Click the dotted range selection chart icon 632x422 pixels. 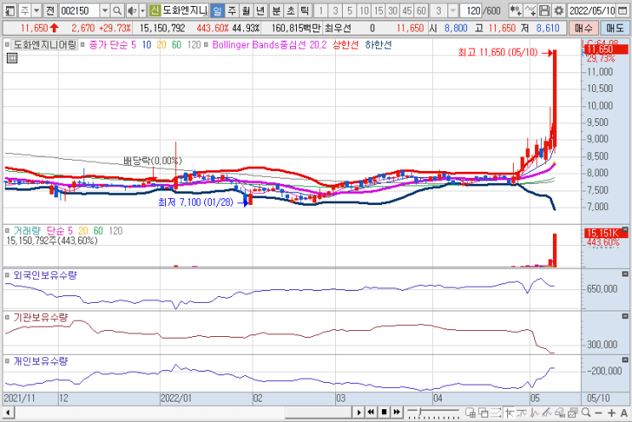tap(496, 413)
